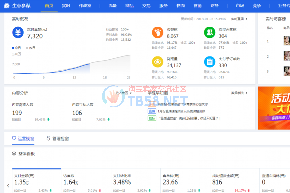
Task: Click the up arrow next to 5.01%
Action: [x=100, y=190]
